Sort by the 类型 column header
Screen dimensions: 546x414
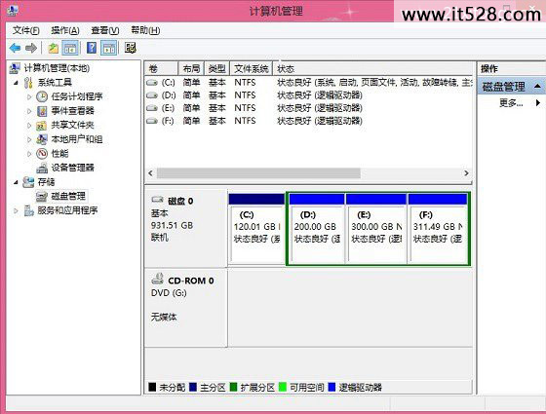point(216,69)
